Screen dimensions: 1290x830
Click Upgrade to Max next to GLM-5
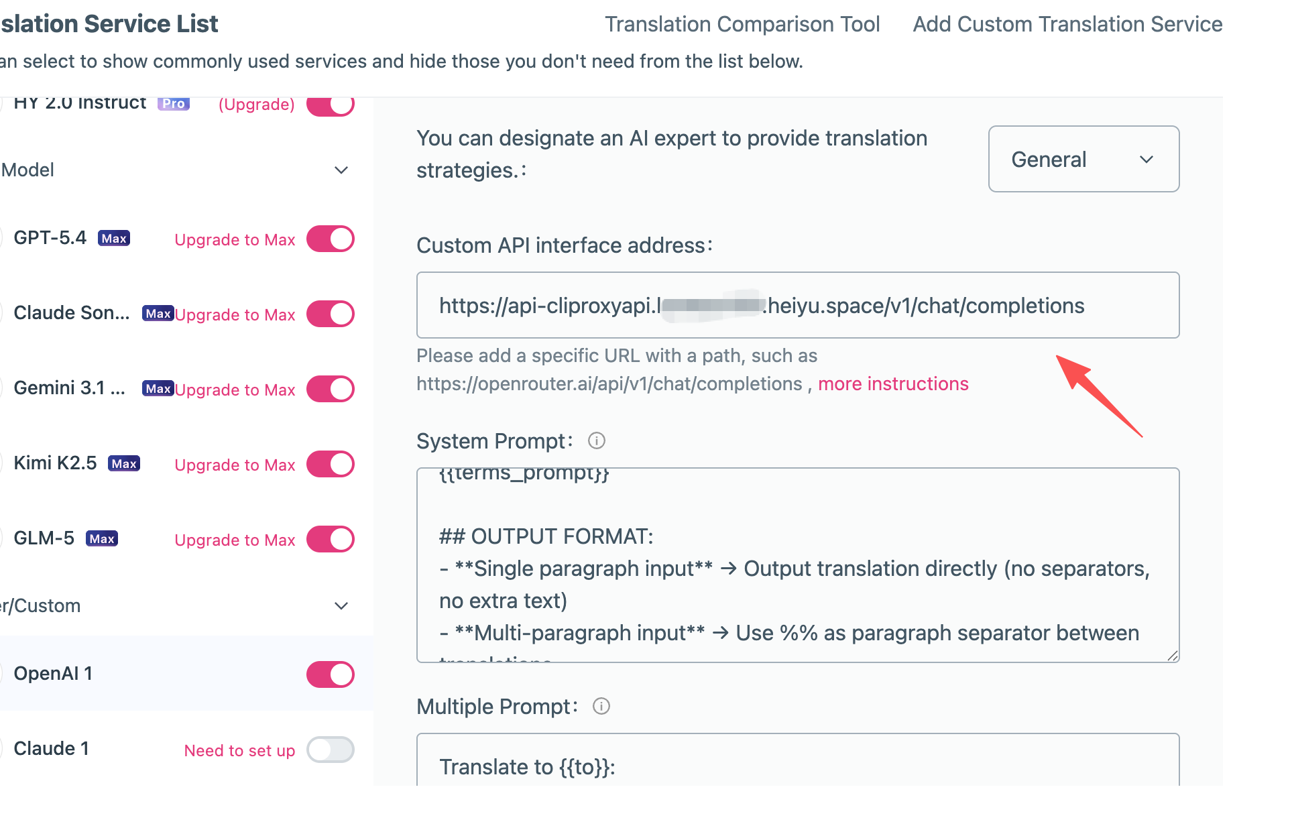point(235,540)
